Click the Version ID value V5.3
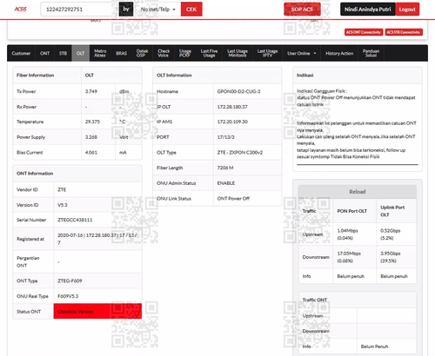This screenshot has height=356, width=435. click(x=63, y=205)
